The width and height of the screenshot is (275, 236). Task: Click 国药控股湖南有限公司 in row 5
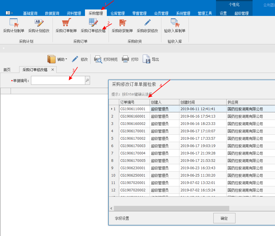[245, 138]
